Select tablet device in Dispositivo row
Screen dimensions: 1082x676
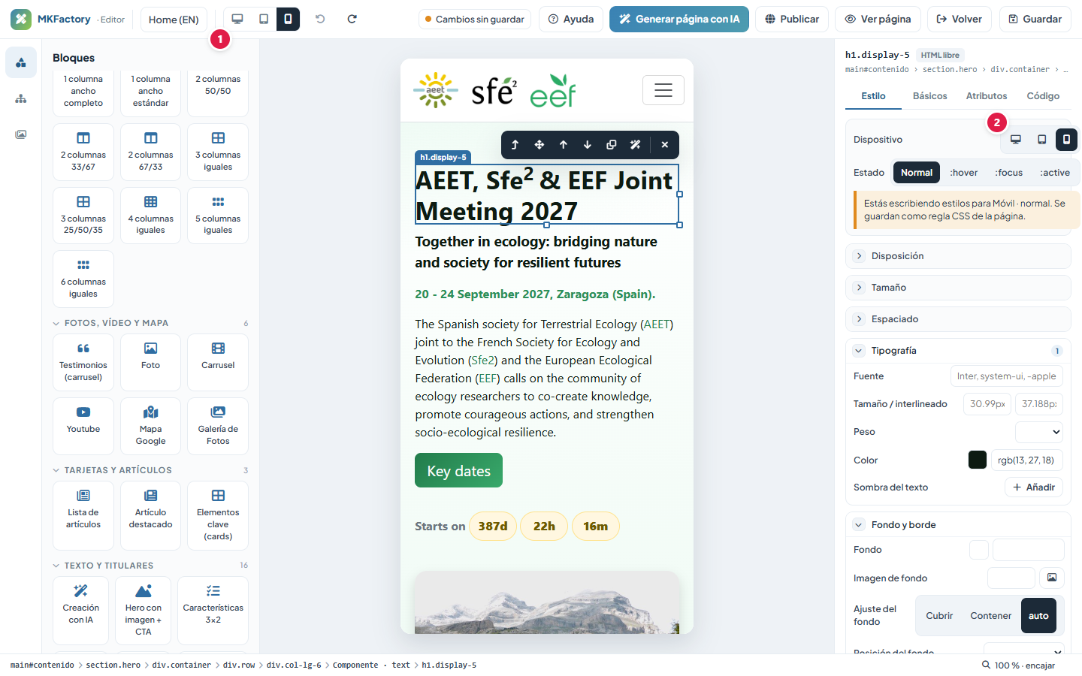tap(1041, 140)
